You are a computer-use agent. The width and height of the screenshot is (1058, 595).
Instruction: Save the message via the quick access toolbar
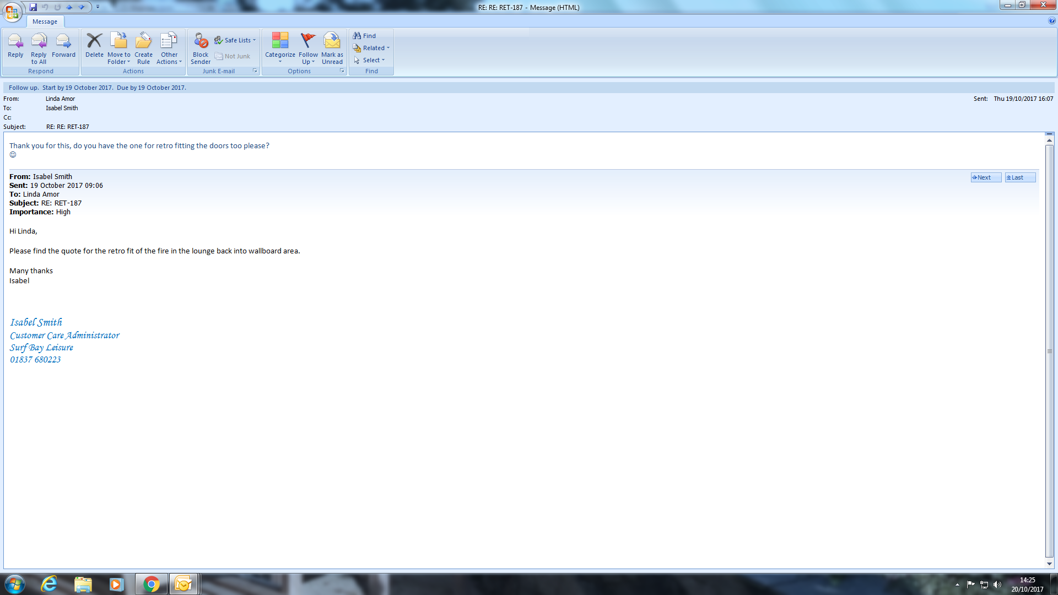point(33,7)
